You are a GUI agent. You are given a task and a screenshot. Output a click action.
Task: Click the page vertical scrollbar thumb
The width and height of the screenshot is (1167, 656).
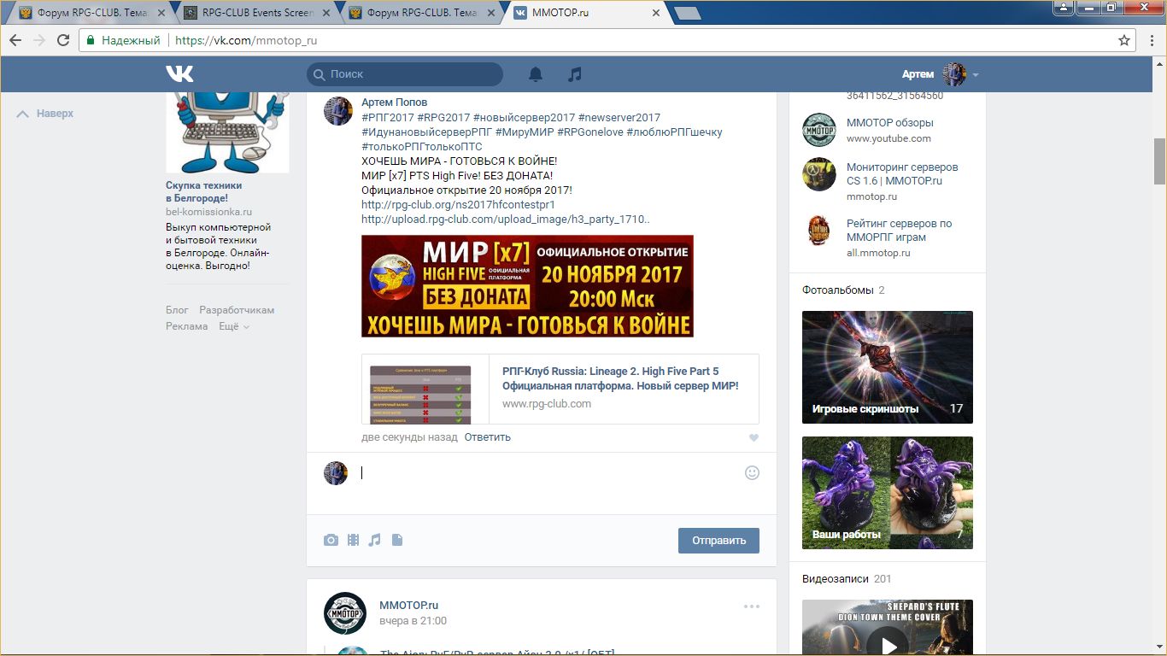pyautogui.click(x=1159, y=161)
